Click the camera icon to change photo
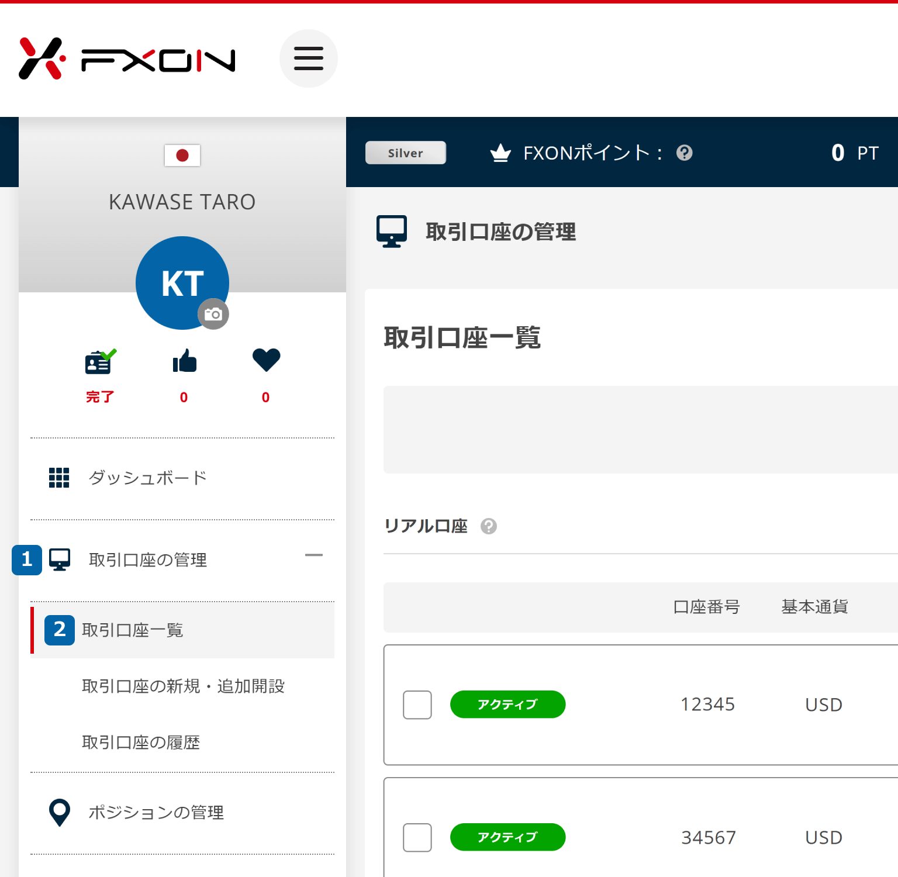The image size is (898, 877). pyautogui.click(x=213, y=314)
